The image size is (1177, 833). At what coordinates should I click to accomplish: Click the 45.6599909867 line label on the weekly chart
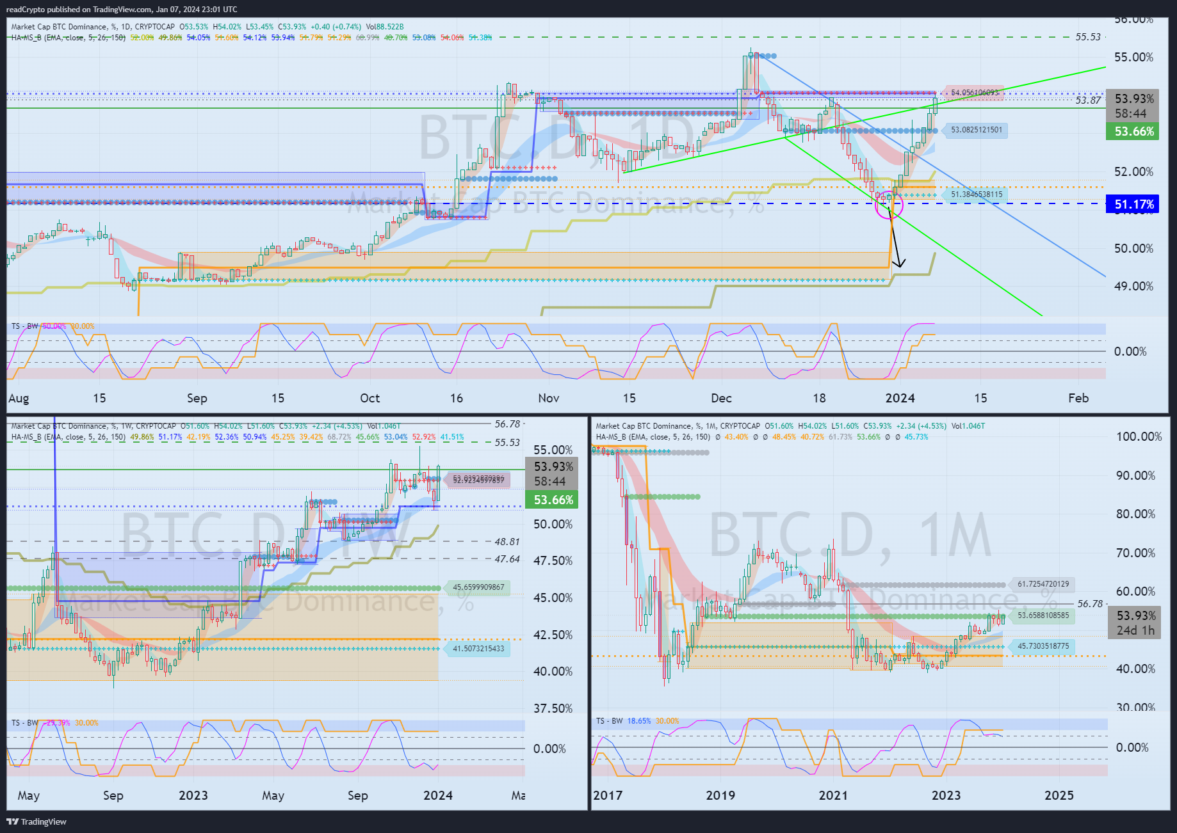[478, 587]
